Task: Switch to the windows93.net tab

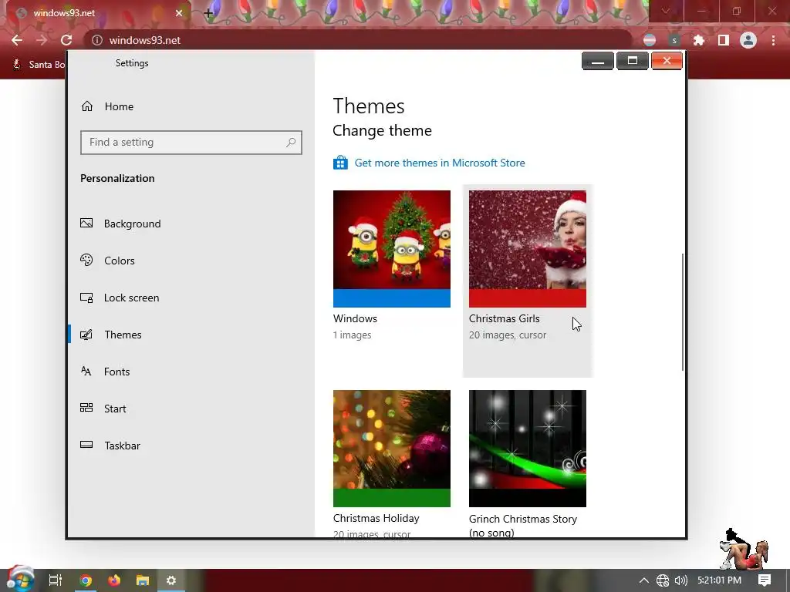Action: [x=96, y=13]
